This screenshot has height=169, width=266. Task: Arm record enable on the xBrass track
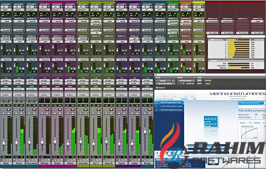(60, 110)
